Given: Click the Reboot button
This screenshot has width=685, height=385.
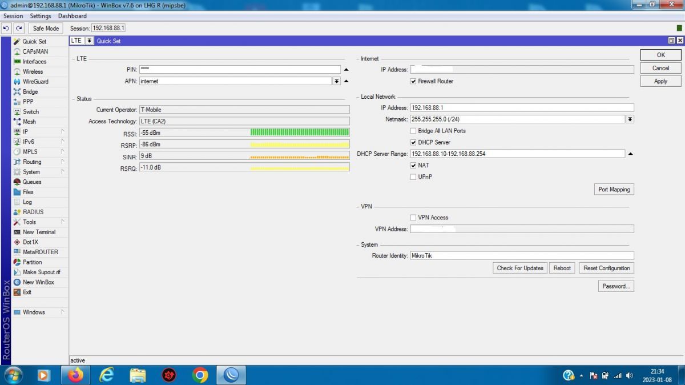Looking at the screenshot, I should pyautogui.click(x=562, y=268).
